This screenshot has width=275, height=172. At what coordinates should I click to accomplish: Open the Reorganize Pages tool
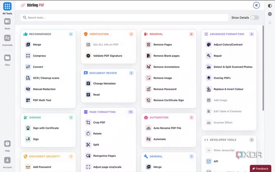(108, 156)
